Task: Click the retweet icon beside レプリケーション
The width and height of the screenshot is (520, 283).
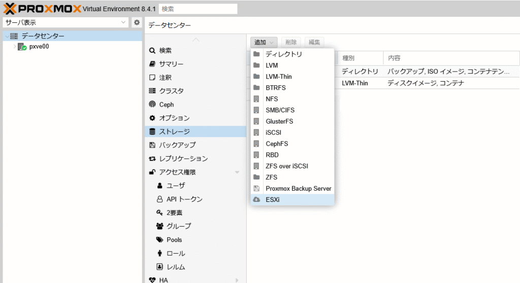Action: point(152,159)
